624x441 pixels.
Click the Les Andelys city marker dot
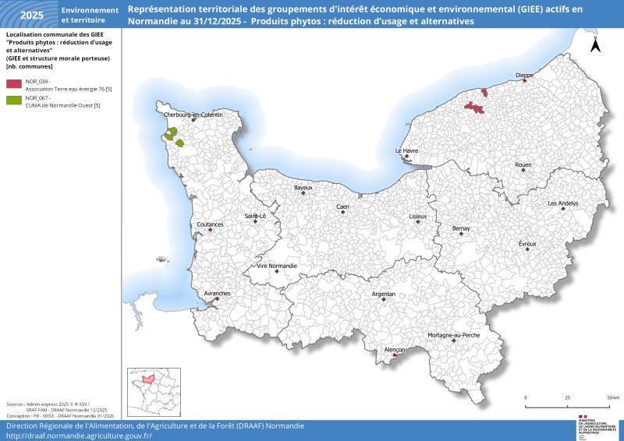563,209
